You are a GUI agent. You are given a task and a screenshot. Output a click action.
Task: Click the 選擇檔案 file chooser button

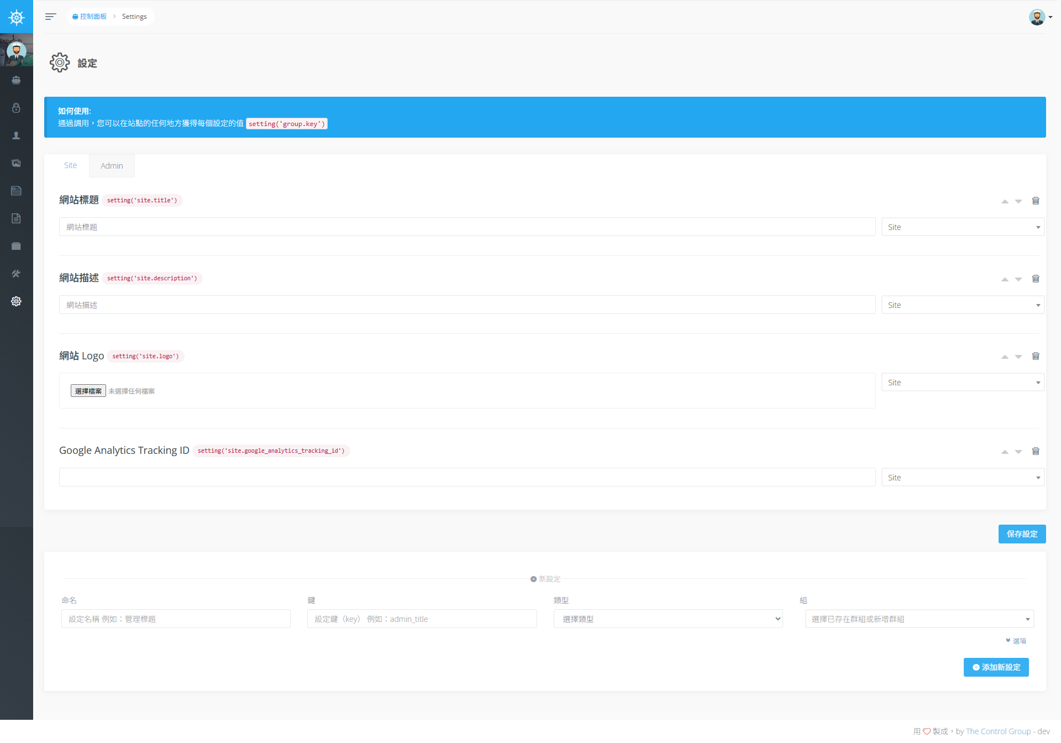click(88, 391)
